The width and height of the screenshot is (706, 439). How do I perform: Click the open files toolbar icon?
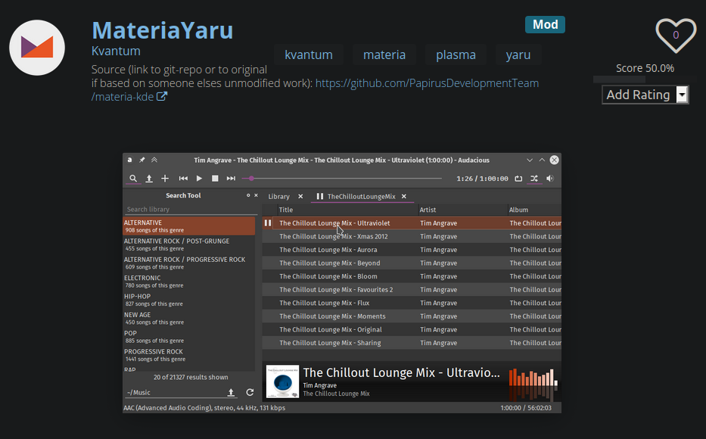tap(149, 179)
